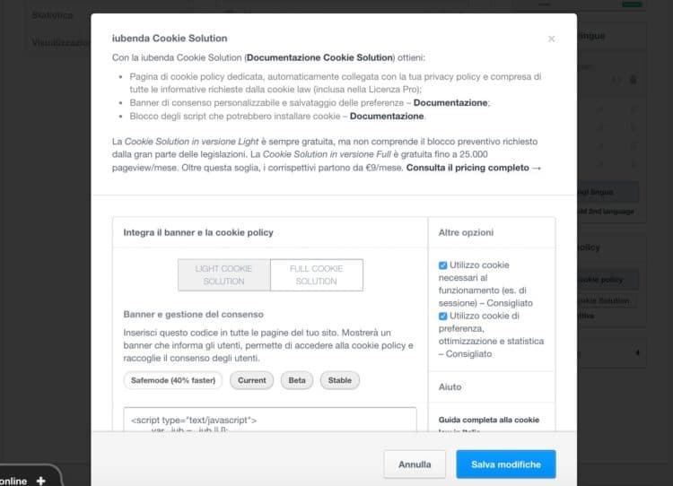The width and height of the screenshot is (673, 486).
Task: Toggle necessary cookies usage checkbox
Action: pyautogui.click(x=442, y=265)
